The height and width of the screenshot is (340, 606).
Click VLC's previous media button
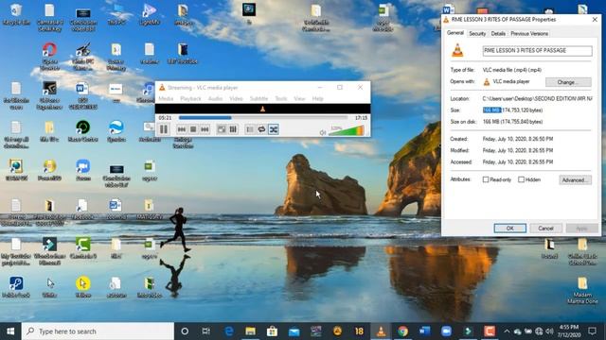tap(181, 129)
